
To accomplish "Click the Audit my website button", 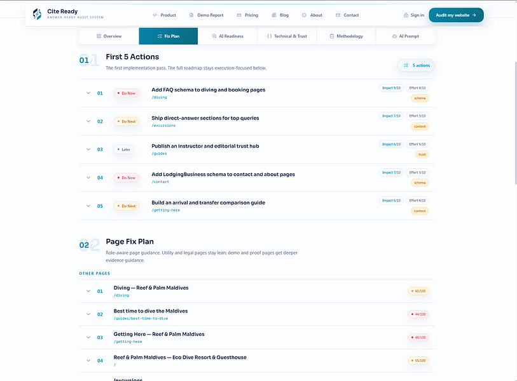I will 456,15.
